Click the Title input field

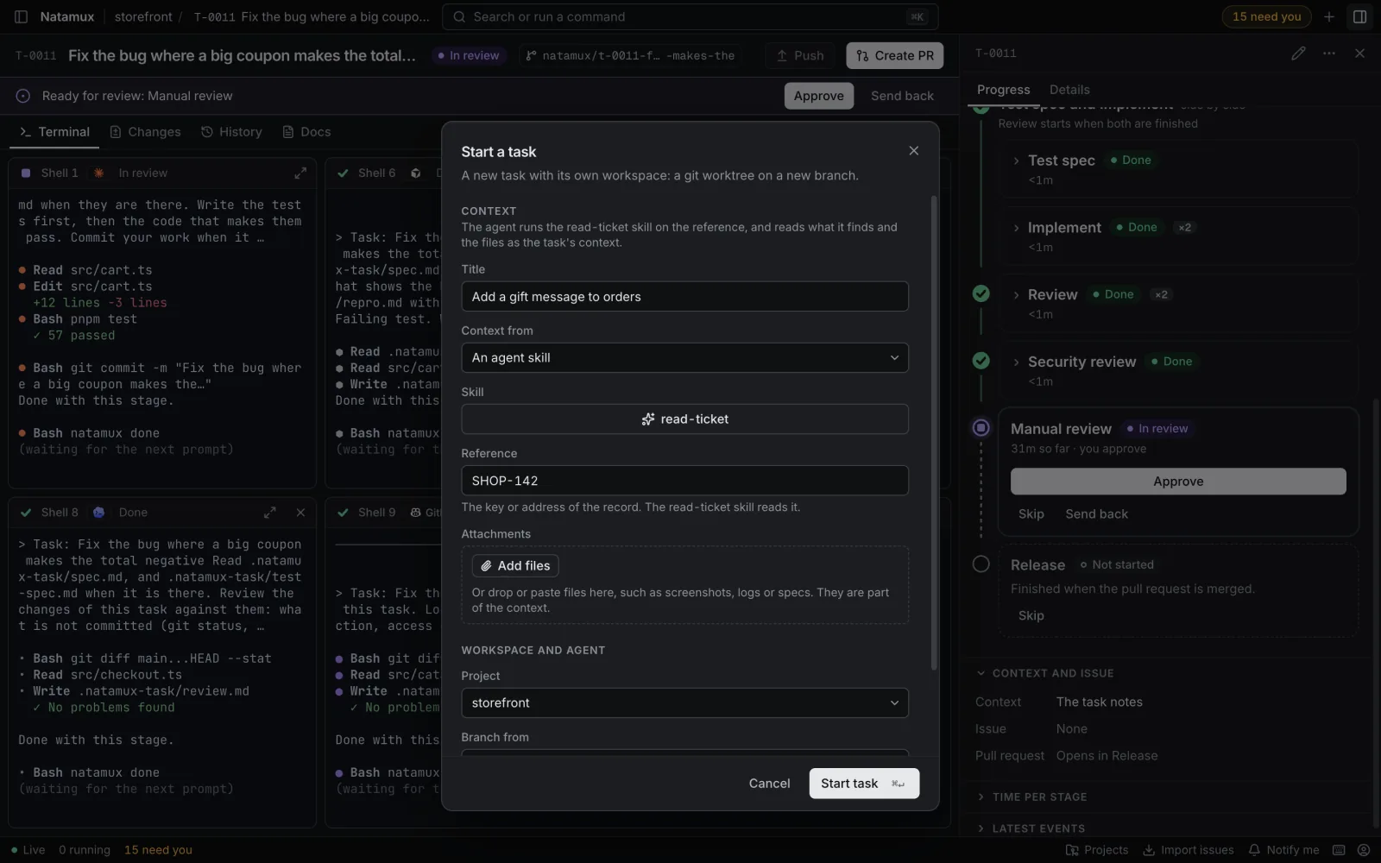[684, 297]
